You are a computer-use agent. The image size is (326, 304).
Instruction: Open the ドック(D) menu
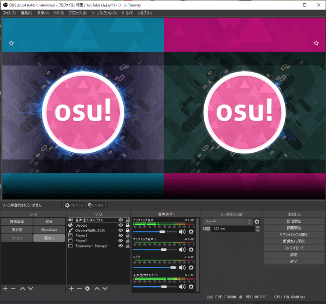point(59,13)
